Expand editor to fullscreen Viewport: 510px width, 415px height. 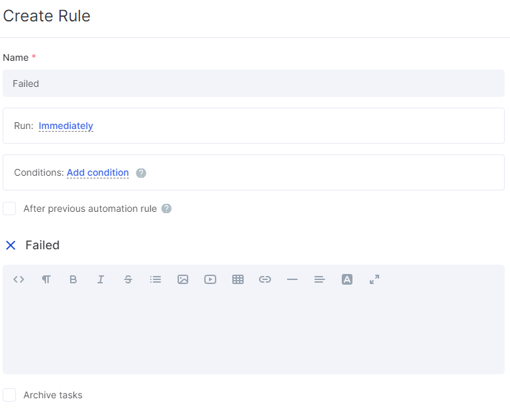pyautogui.click(x=374, y=279)
